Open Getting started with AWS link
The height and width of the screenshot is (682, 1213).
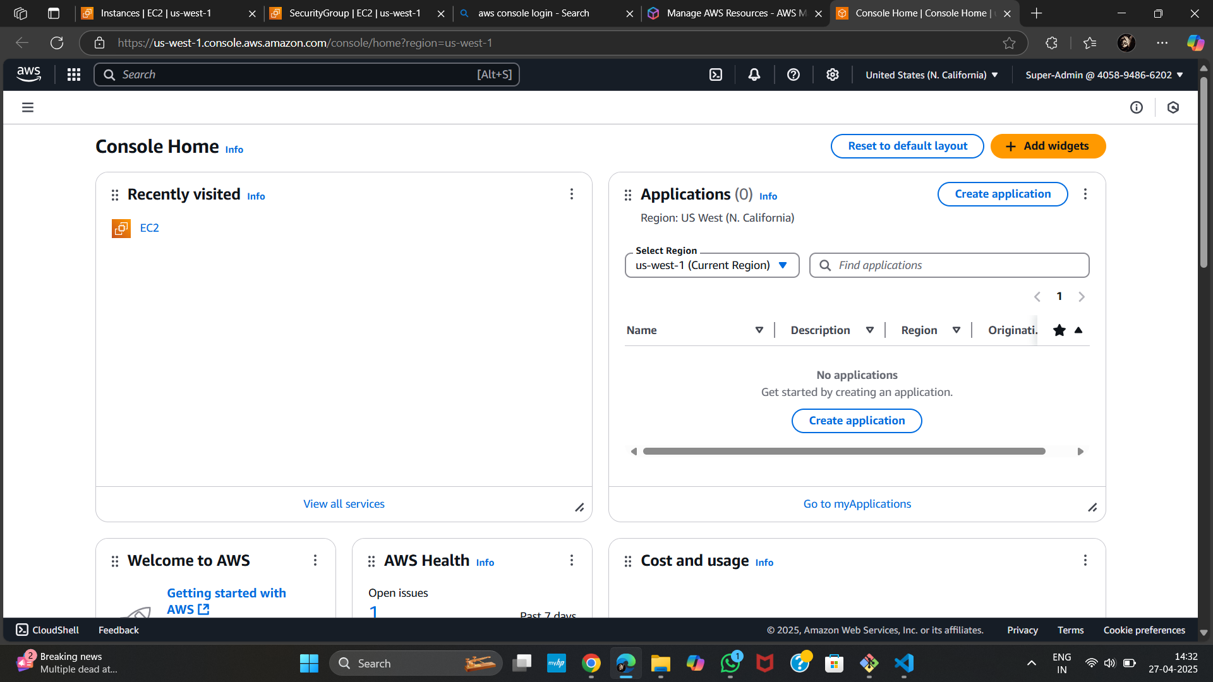(x=226, y=601)
